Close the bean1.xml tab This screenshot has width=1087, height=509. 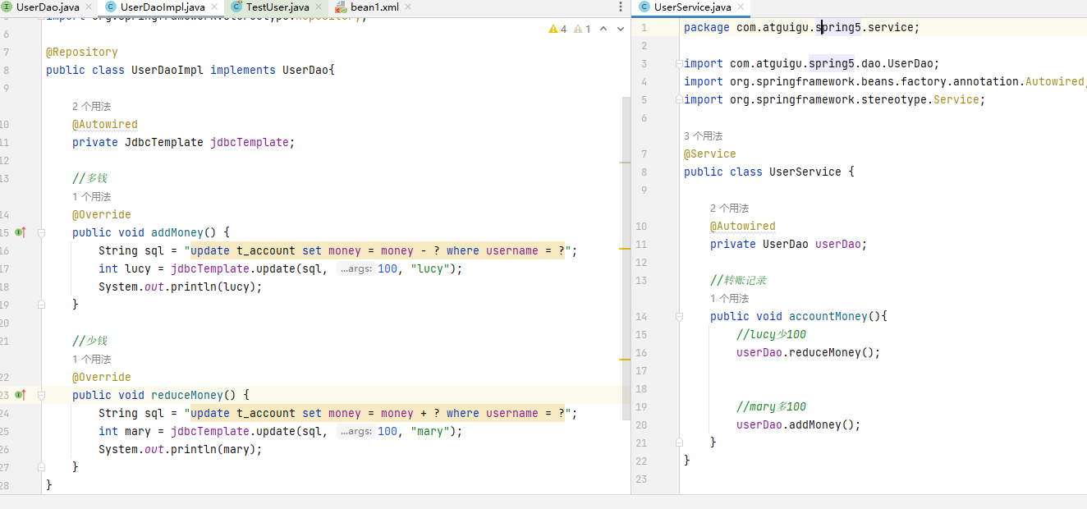[x=407, y=7]
